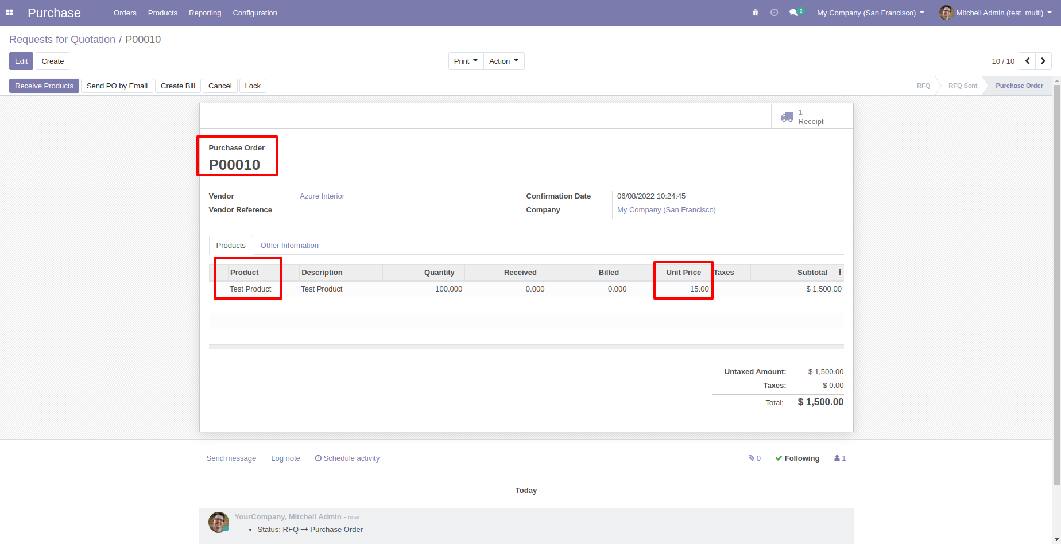Click the Purchase Order status stage
This screenshot has width=1061, height=544.
tap(1019, 86)
